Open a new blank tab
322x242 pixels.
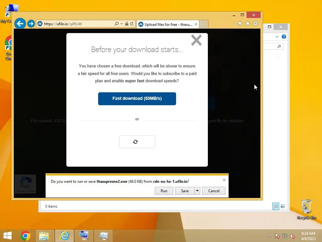point(204,24)
